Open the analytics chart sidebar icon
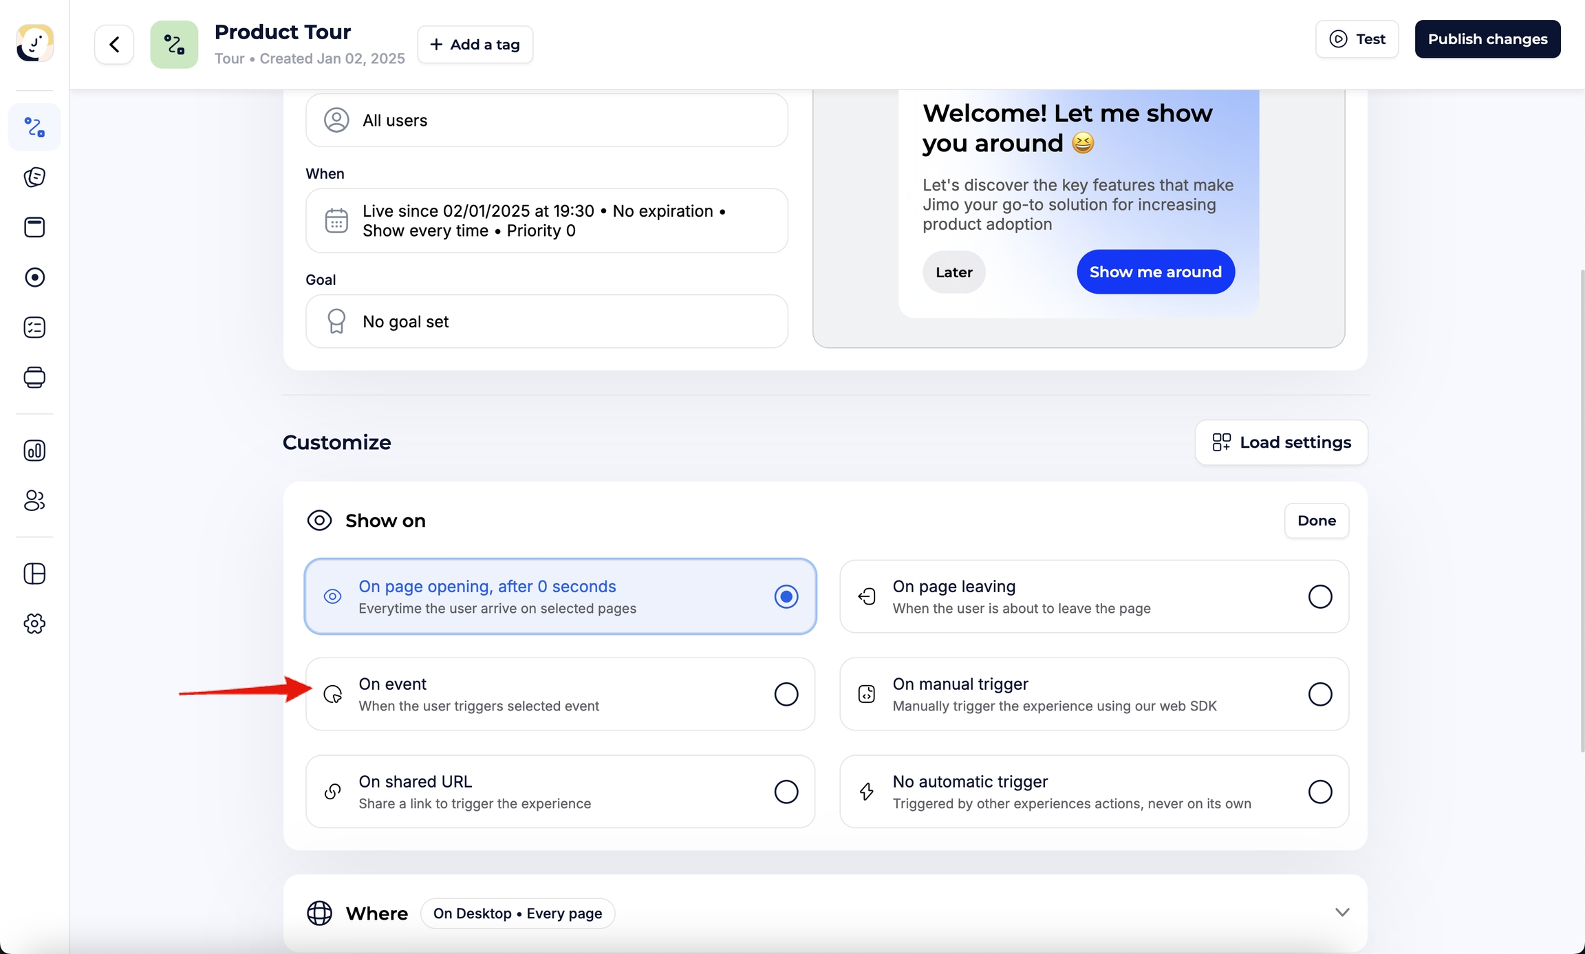Screen dimensions: 1585x954 (34, 451)
